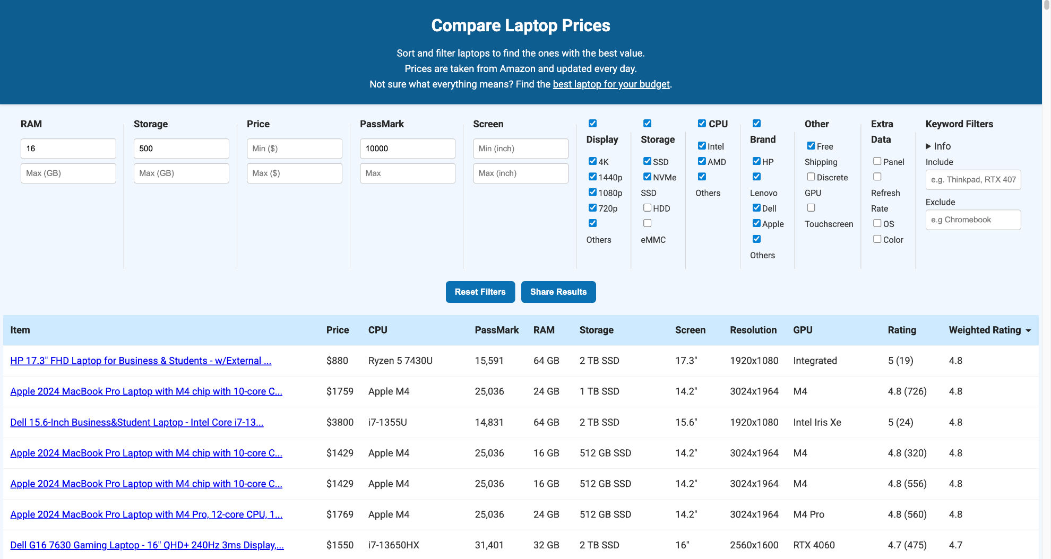Enable the Refresh Rate checkbox

coord(877,177)
